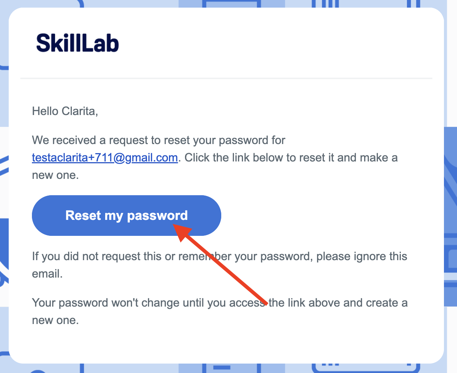Click the SkillLab logo
This screenshot has height=373, width=457.
(78, 43)
